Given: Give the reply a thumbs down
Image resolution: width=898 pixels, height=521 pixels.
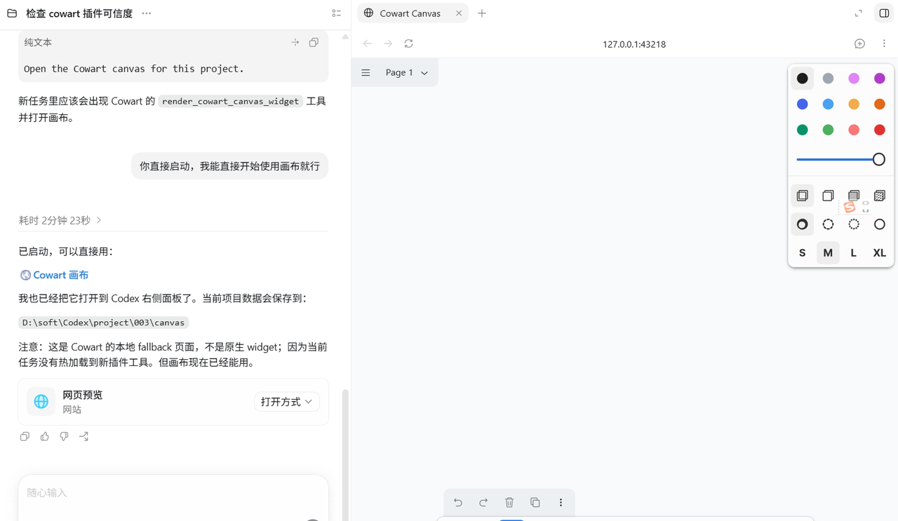Looking at the screenshot, I should click(x=65, y=436).
